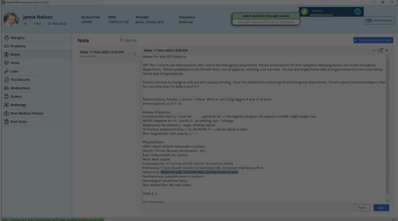
Task: Click the note vertical scrollbar
Action: coord(387,127)
